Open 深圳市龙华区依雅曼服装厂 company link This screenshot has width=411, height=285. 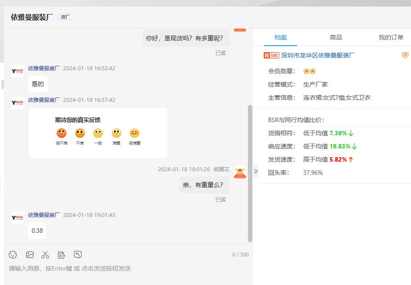(x=318, y=55)
